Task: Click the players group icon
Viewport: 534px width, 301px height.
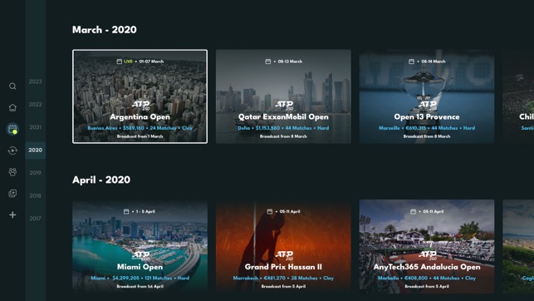Action: (x=12, y=172)
